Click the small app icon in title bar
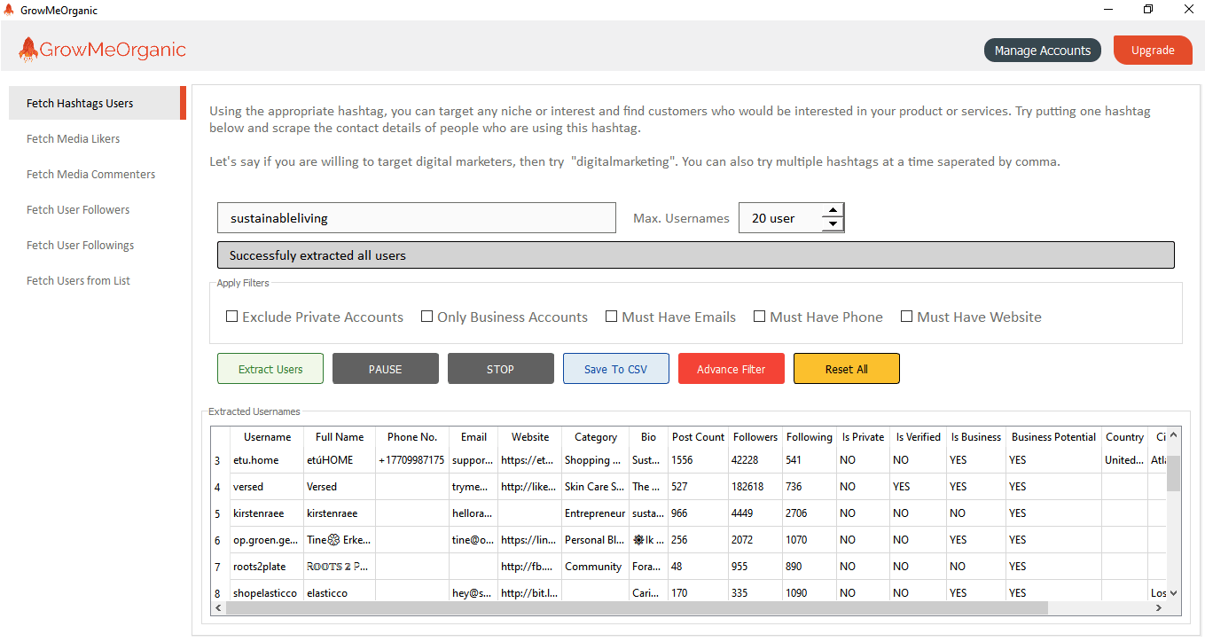The width and height of the screenshot is (1205, 642). [x=9, y=10]
